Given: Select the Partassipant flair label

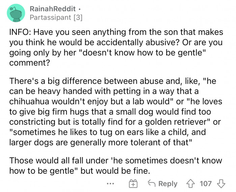Looking at the screenshot, I should click(50, 18).
